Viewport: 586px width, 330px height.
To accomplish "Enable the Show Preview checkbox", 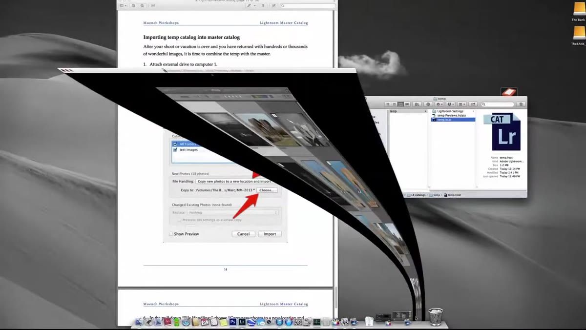I will coord(171,234).
